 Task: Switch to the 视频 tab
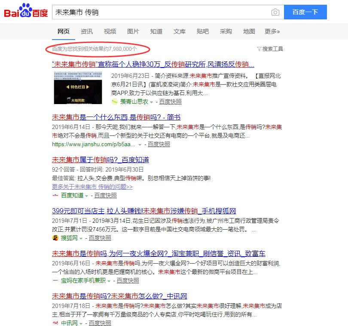pyautogui.click(x=110, y=31)
